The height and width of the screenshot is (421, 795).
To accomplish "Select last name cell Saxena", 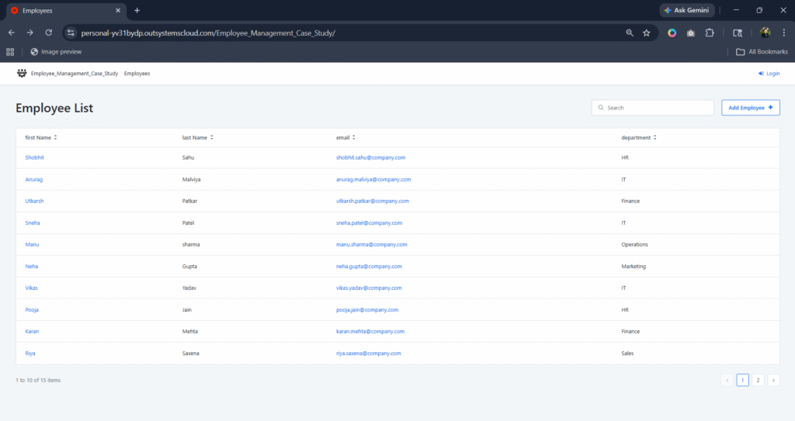I will coord(191,353).
